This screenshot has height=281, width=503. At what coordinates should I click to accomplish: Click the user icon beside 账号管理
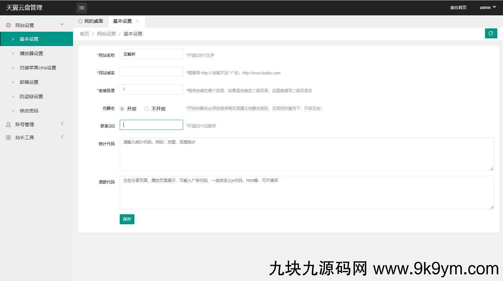point(8,124)
